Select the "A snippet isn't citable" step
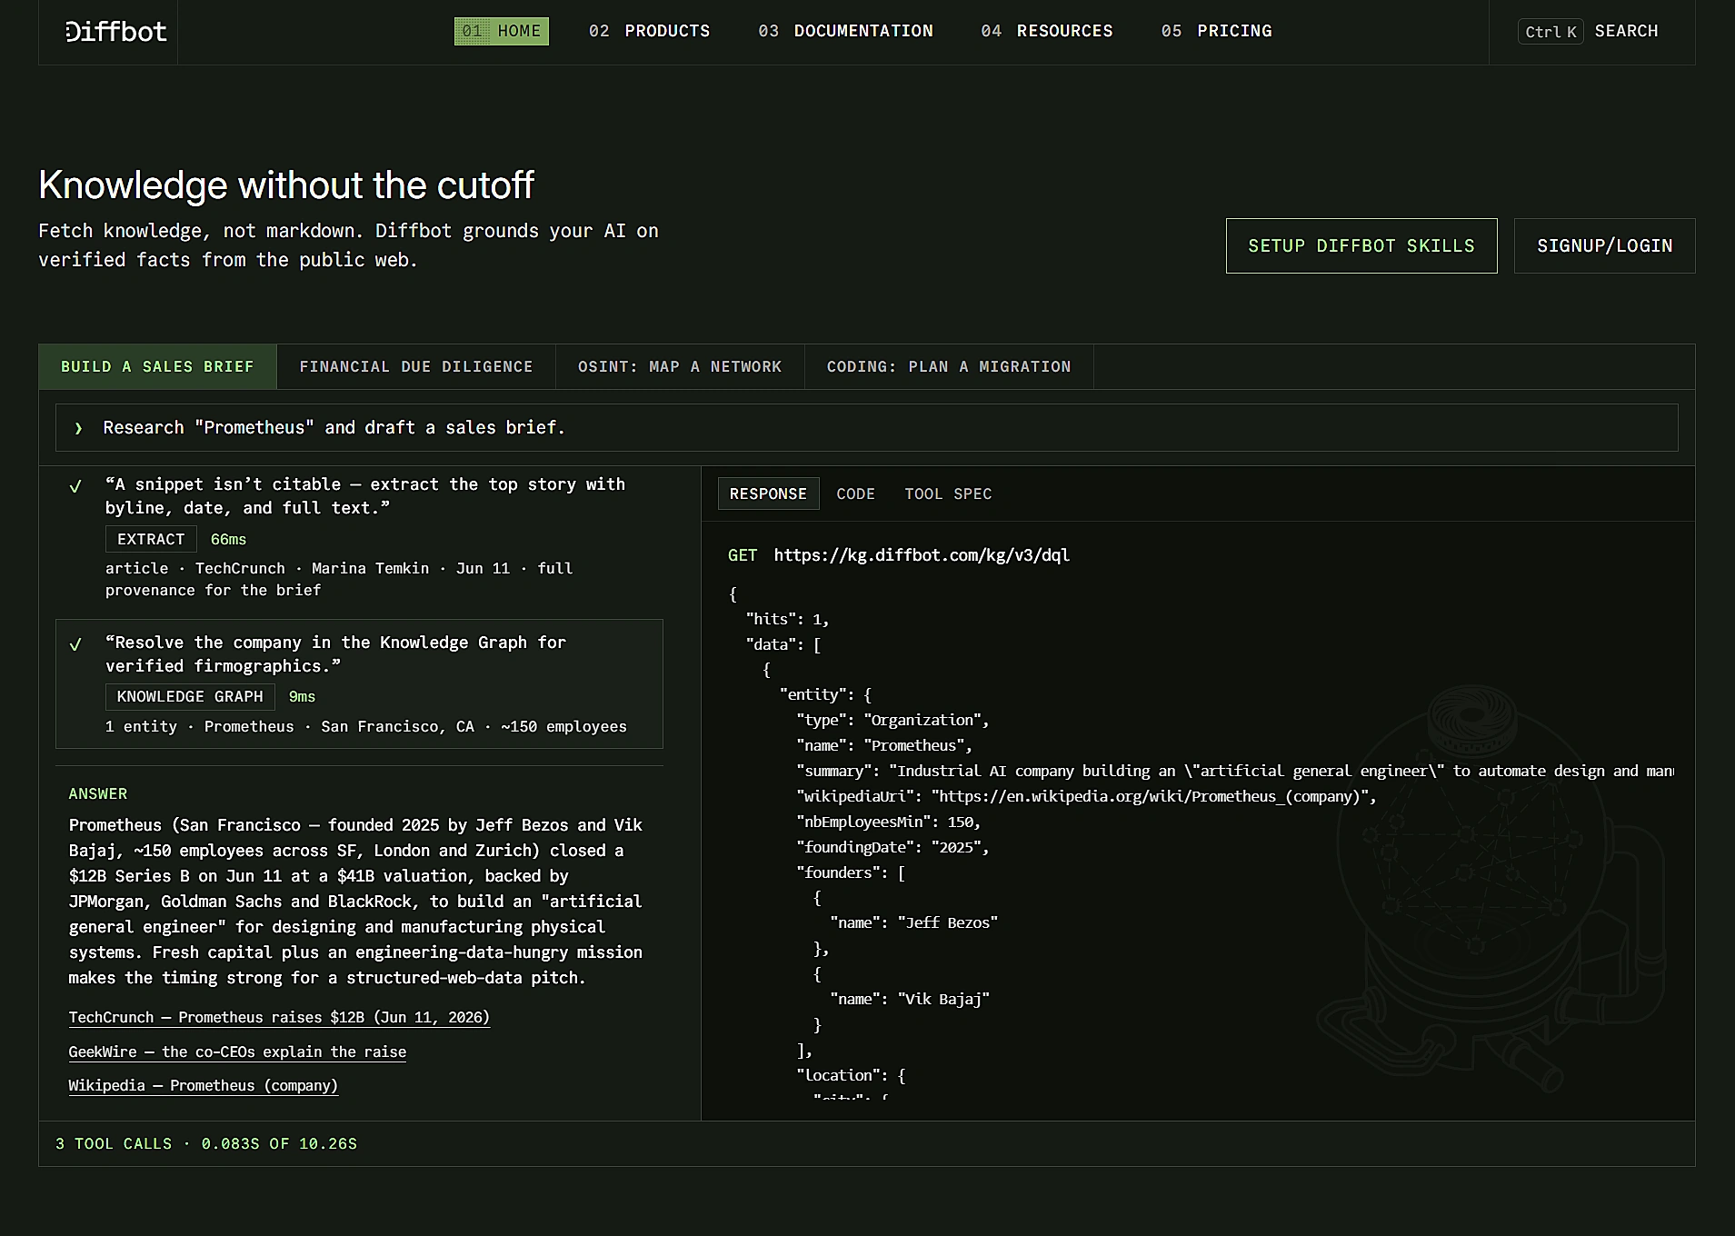 coord(359,536)
